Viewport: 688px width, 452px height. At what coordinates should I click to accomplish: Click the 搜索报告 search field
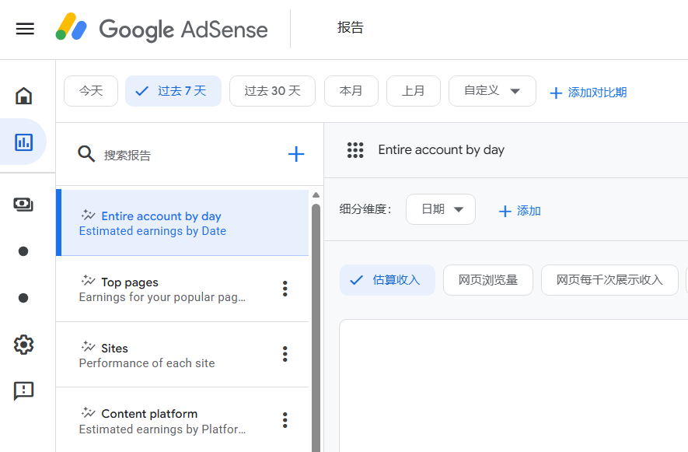187,155
